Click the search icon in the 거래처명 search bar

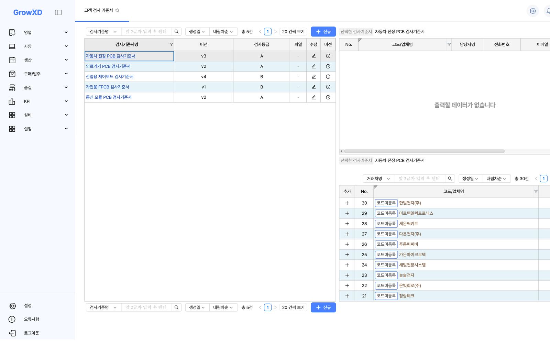tap(450, 179)
